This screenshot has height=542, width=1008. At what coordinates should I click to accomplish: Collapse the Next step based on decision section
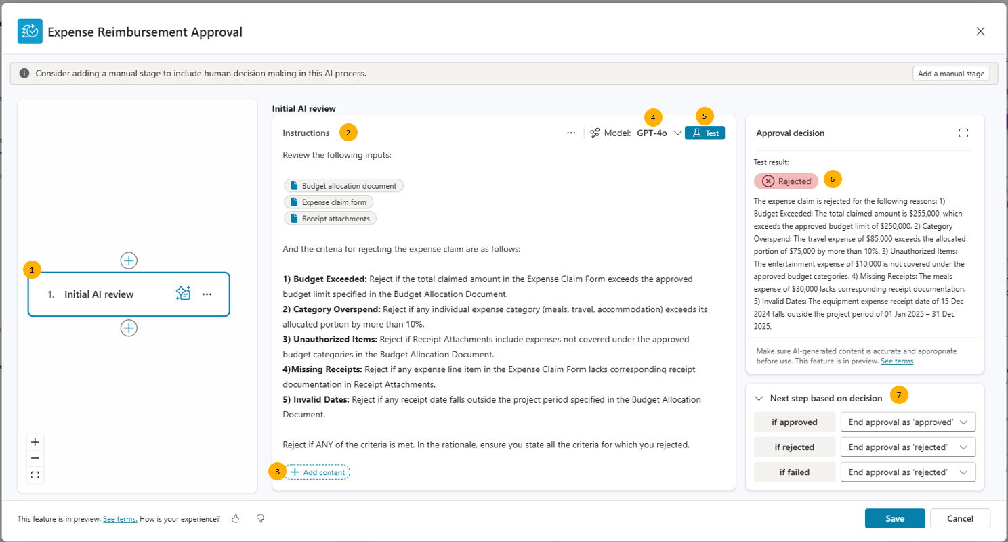tap(759, 398)
